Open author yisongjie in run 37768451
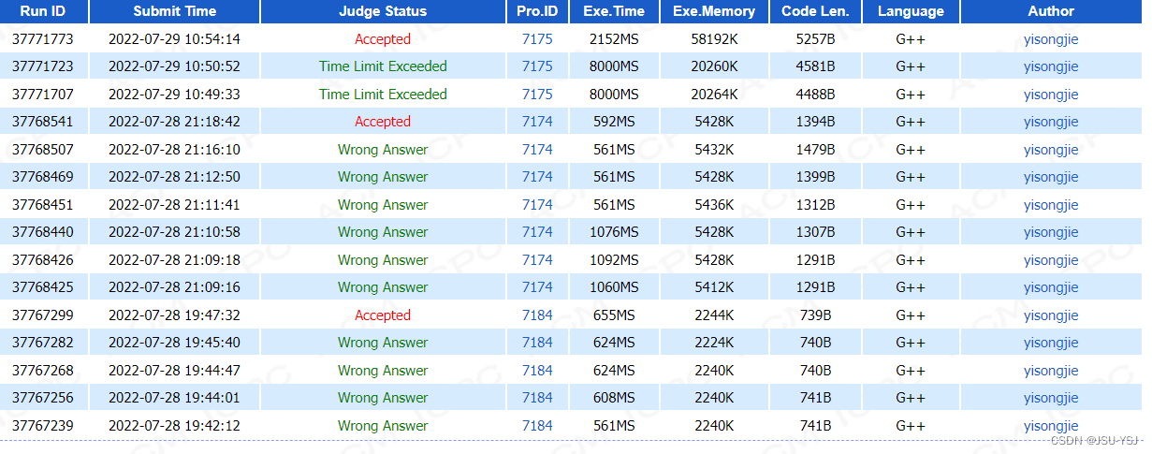 (1051, 205)
